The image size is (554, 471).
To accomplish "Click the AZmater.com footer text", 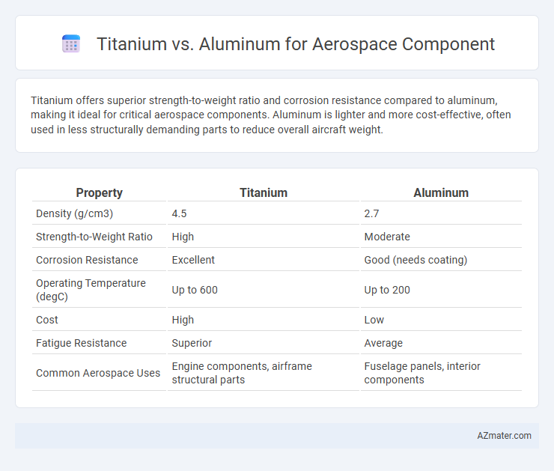I will pyautogui.click(x=504, y=436).
